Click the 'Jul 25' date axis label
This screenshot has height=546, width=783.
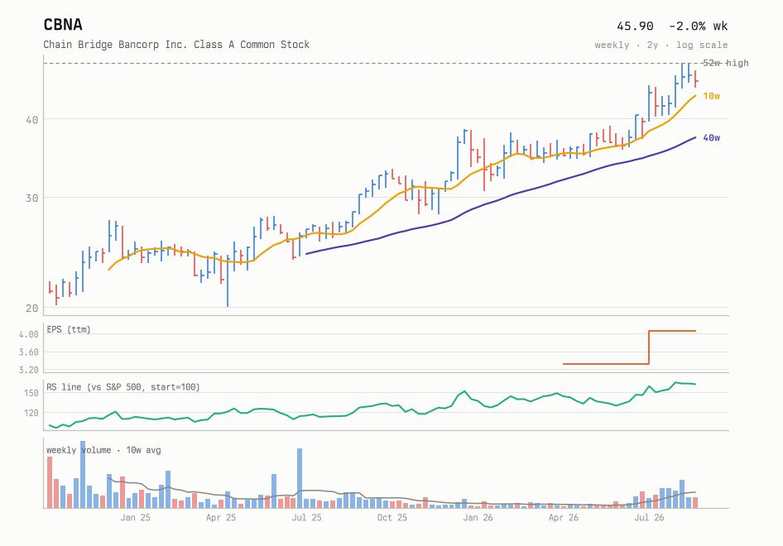[306, 518]
